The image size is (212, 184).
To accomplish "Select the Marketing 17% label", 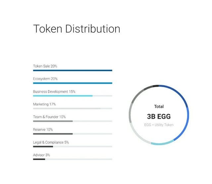I will click(44, 104).
